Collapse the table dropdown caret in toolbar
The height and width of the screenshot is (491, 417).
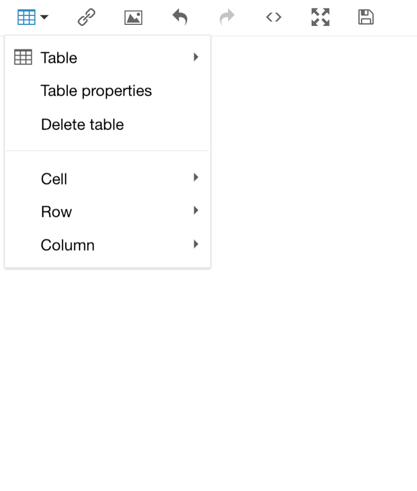pyautogui.click(x=44, y=17)
